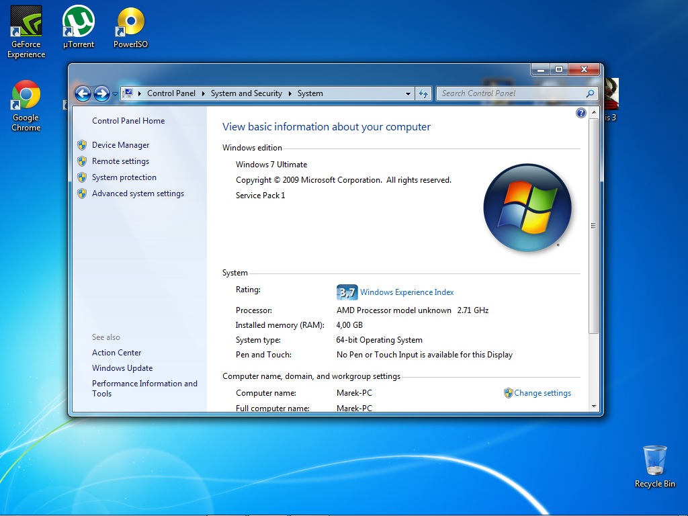Click the "See also" heading

pos(106,337)
